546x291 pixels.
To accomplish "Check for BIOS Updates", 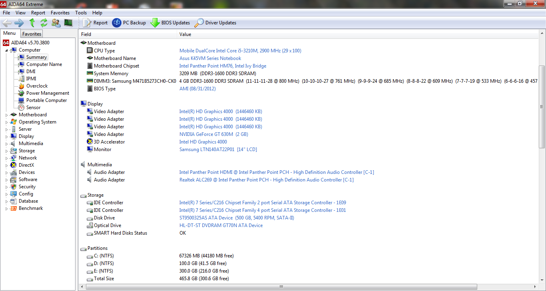I will point(170,23).
